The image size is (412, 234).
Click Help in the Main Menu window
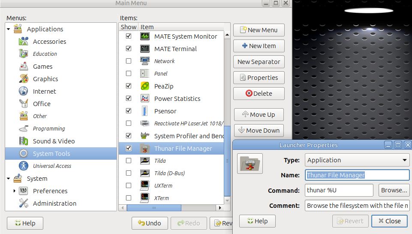(25, 223)
